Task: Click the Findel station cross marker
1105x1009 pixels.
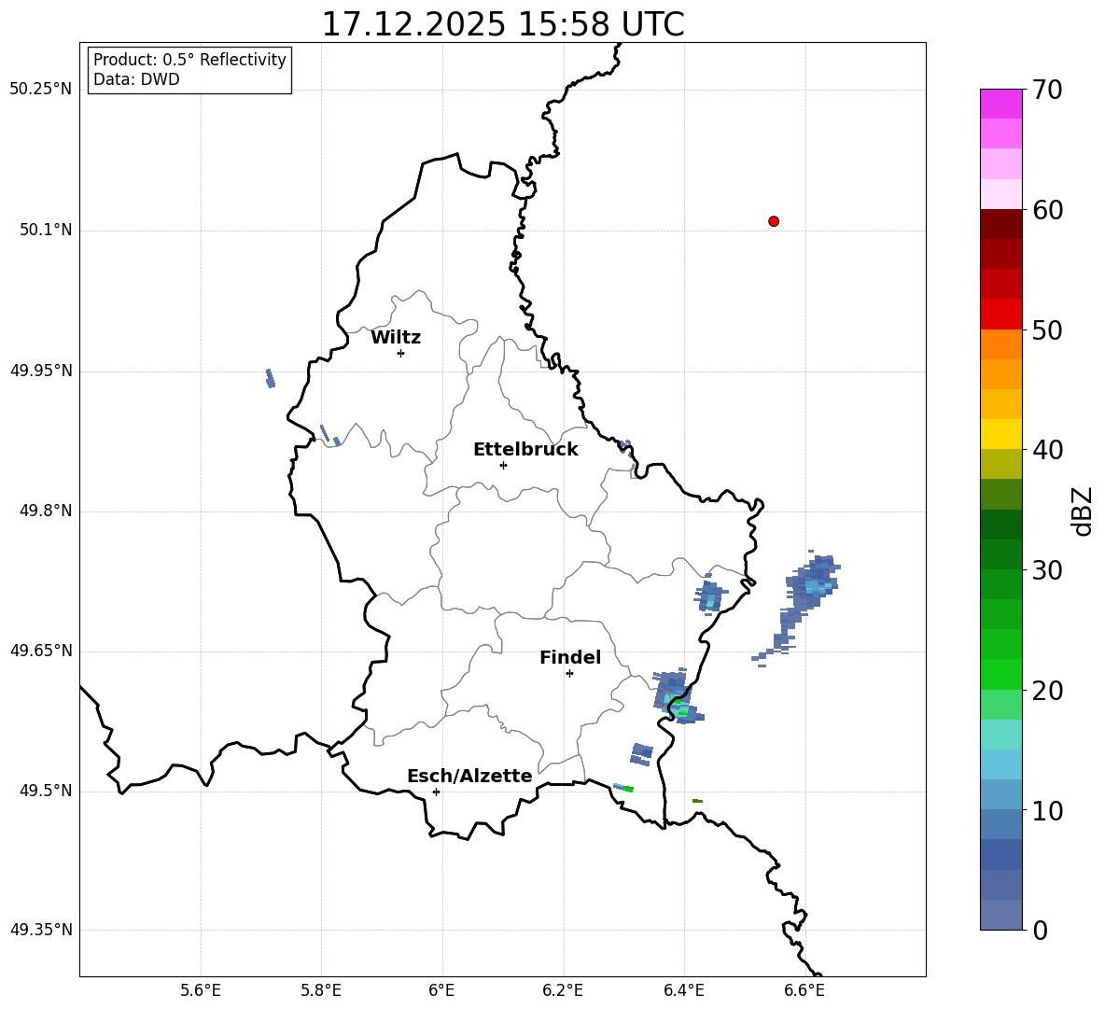Action: click(569, 674)
